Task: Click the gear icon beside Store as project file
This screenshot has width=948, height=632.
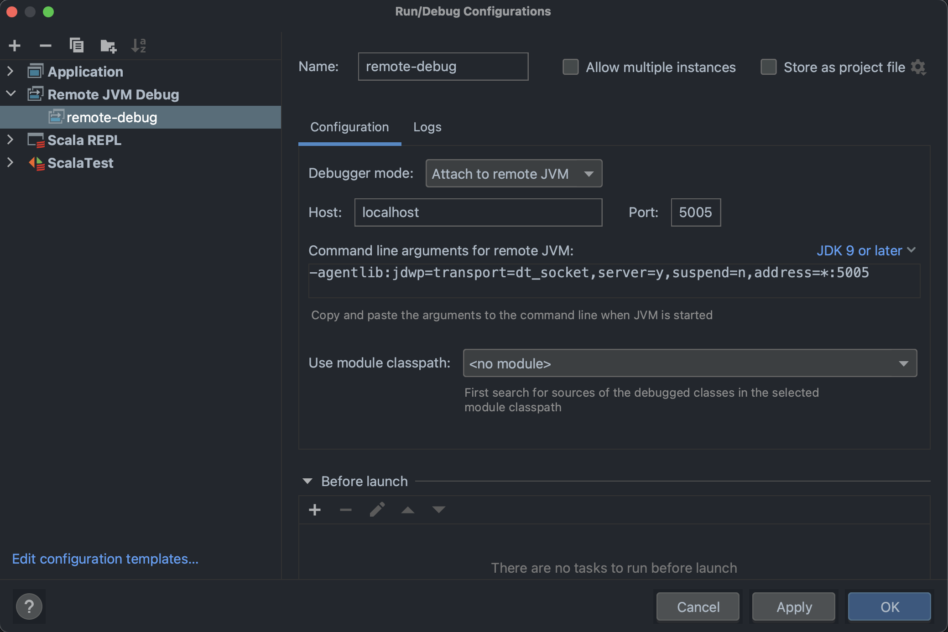Action: 918,67
